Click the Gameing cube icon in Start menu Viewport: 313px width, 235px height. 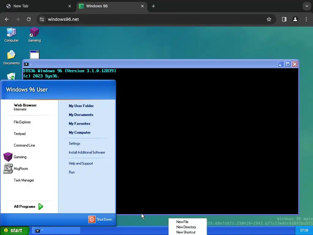[8, 157]
